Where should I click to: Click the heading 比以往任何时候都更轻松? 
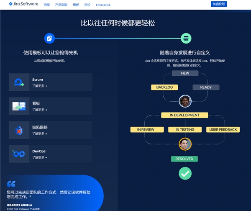coord(118,23)
